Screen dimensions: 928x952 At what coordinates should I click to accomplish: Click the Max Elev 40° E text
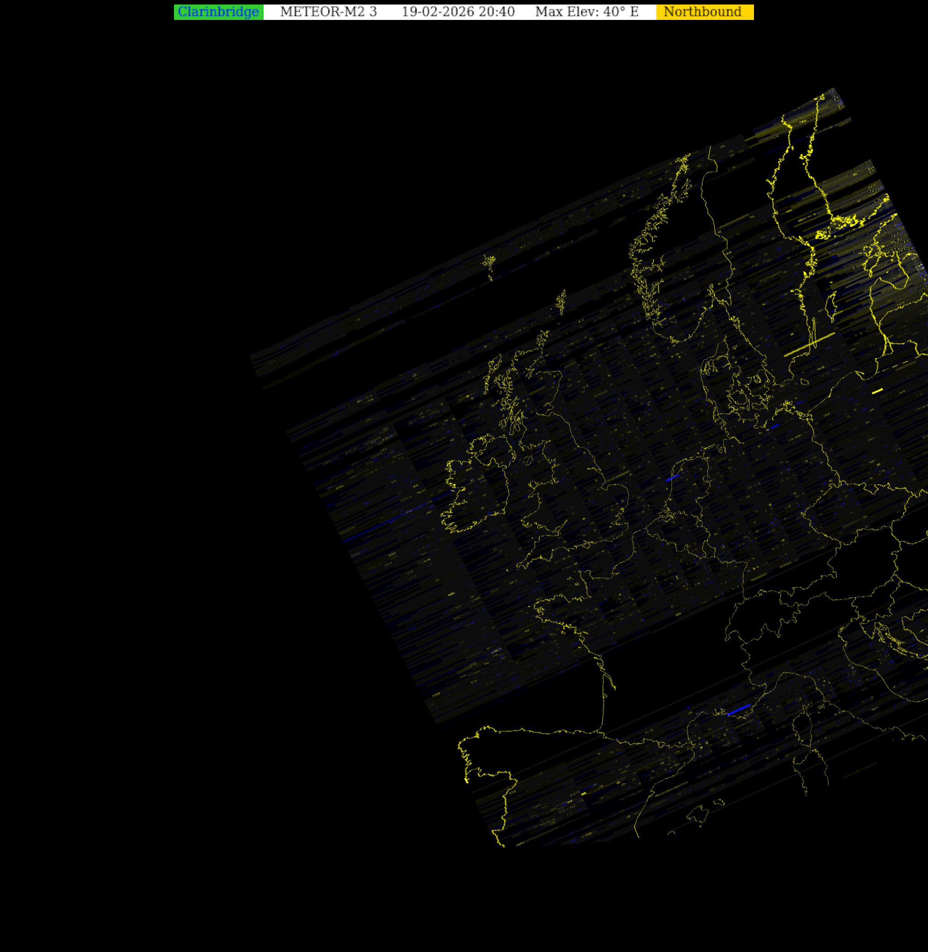[586, 12]
